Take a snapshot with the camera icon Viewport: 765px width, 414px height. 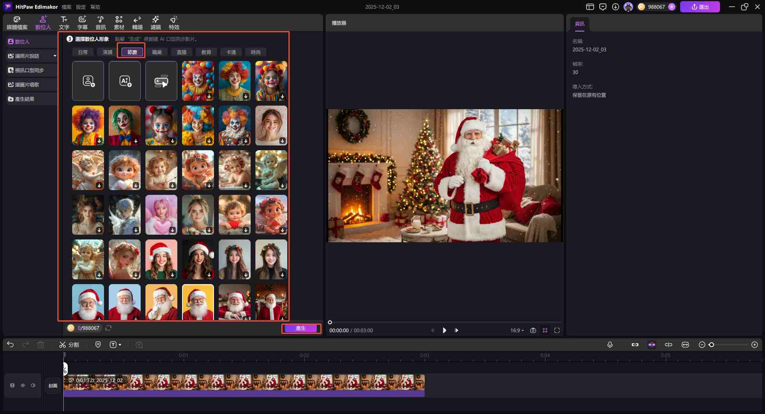click(533, 330)
